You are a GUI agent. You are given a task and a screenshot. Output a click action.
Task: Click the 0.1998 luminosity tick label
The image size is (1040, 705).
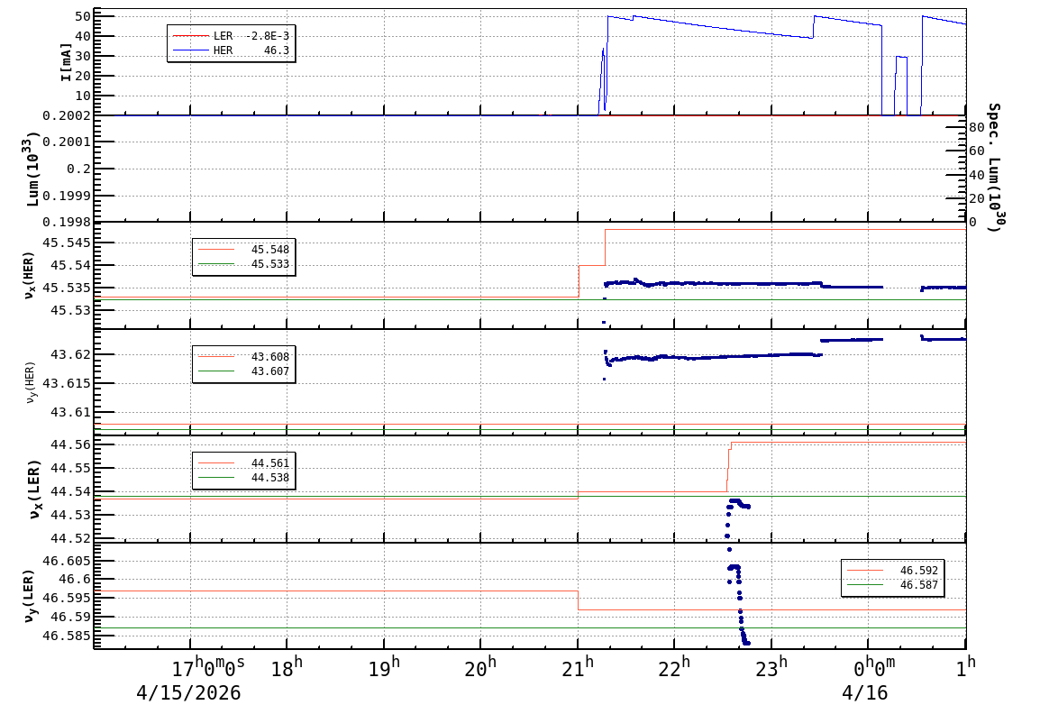coord(67,222)
